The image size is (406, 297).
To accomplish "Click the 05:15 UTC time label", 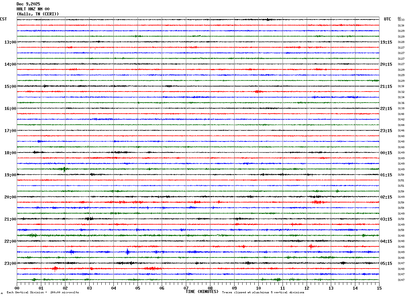I will coord(386,263).
